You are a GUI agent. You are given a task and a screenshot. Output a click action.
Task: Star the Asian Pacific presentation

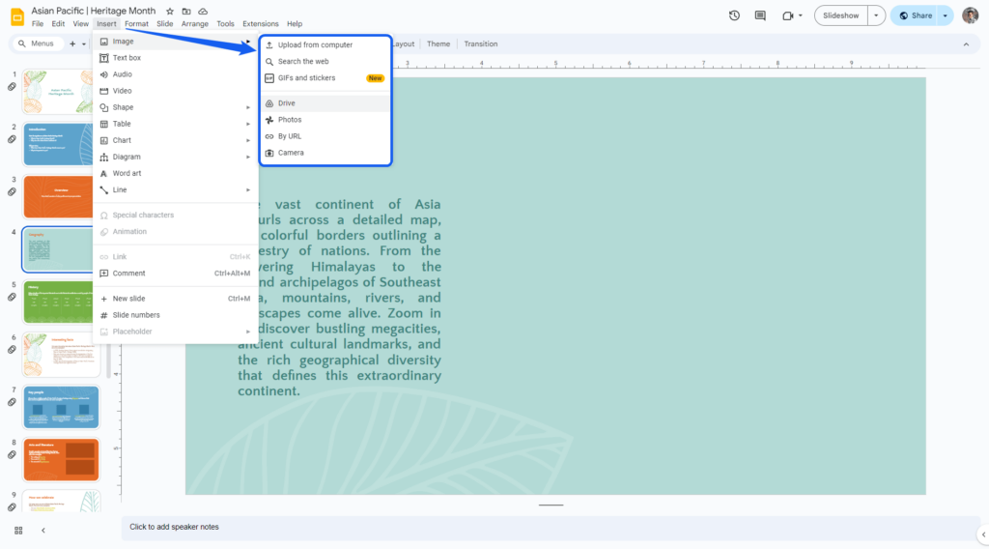click(x=170, y=11)
